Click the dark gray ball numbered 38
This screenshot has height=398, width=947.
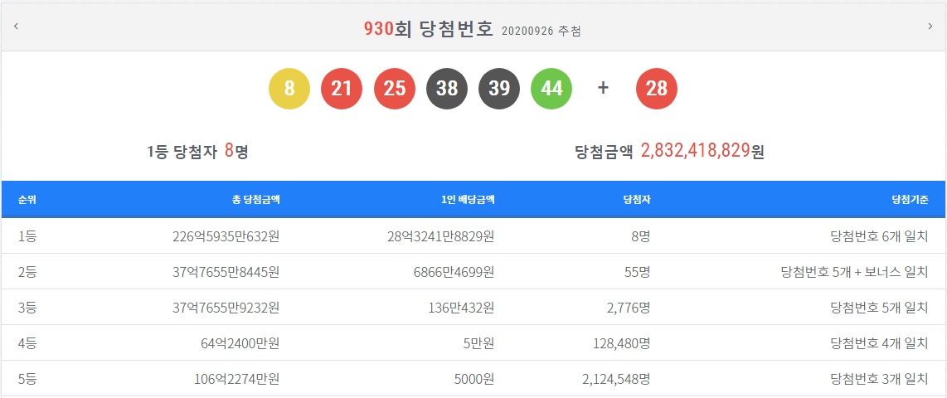(447, 89)
